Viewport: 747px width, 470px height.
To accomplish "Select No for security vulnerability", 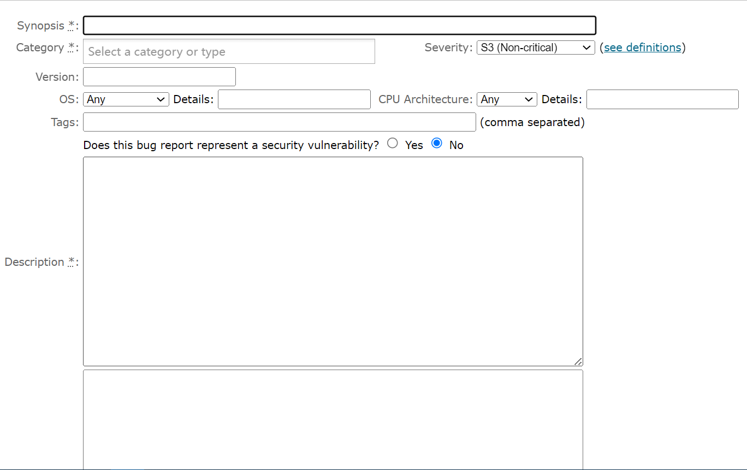I will [x=437, y=144].
